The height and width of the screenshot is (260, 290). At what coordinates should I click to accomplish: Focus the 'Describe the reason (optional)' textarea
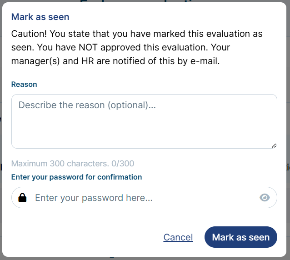[x=144, y=121]
